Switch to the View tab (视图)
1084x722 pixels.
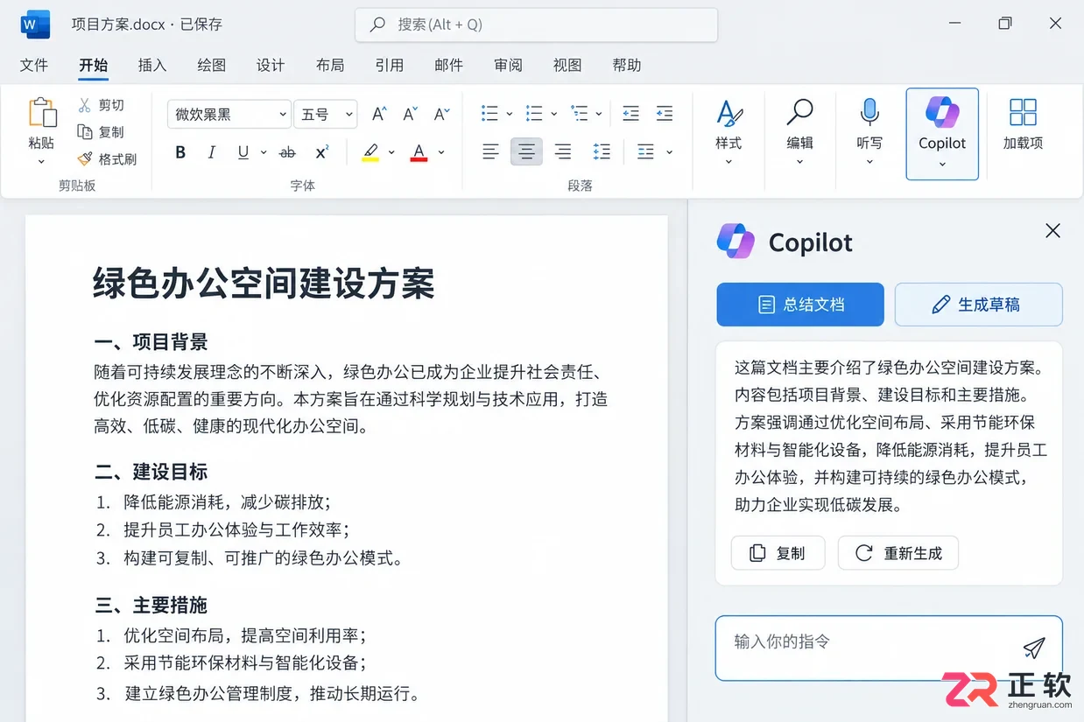tap(567, 65)
